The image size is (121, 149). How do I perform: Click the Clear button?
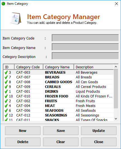(x=61, y=142)
